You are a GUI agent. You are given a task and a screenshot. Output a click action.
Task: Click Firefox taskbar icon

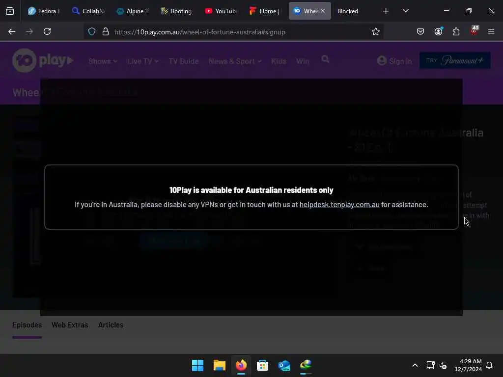click(241, 365)
